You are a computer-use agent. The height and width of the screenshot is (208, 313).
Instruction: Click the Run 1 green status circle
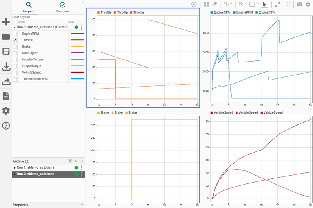click(x=76, y=167)
